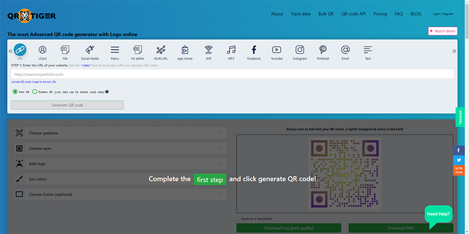Open the H5 editor QR type
The height and width of the screenshot is (234, 469).
click(138, 50)
